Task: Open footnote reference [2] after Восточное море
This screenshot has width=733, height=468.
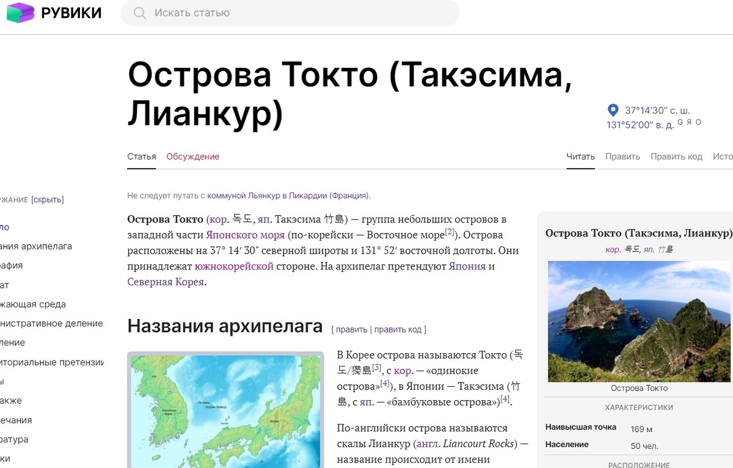Action: 450,232
